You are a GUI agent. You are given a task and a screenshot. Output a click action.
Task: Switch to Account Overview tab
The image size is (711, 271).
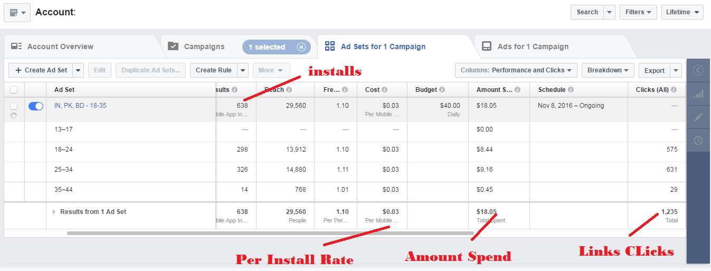click(x=60, y=46)
